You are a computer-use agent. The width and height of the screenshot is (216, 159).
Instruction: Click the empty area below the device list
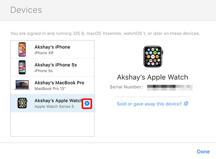[53, 124]
